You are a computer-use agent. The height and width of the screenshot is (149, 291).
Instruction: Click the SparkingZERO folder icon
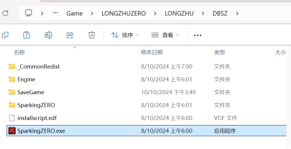tap(12, 105)
